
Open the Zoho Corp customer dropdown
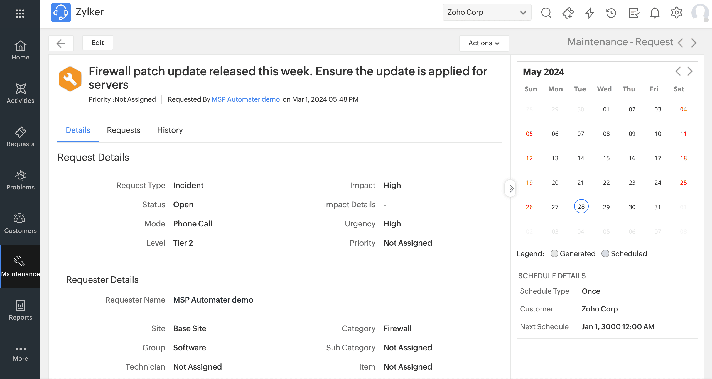tap(487, 12)
